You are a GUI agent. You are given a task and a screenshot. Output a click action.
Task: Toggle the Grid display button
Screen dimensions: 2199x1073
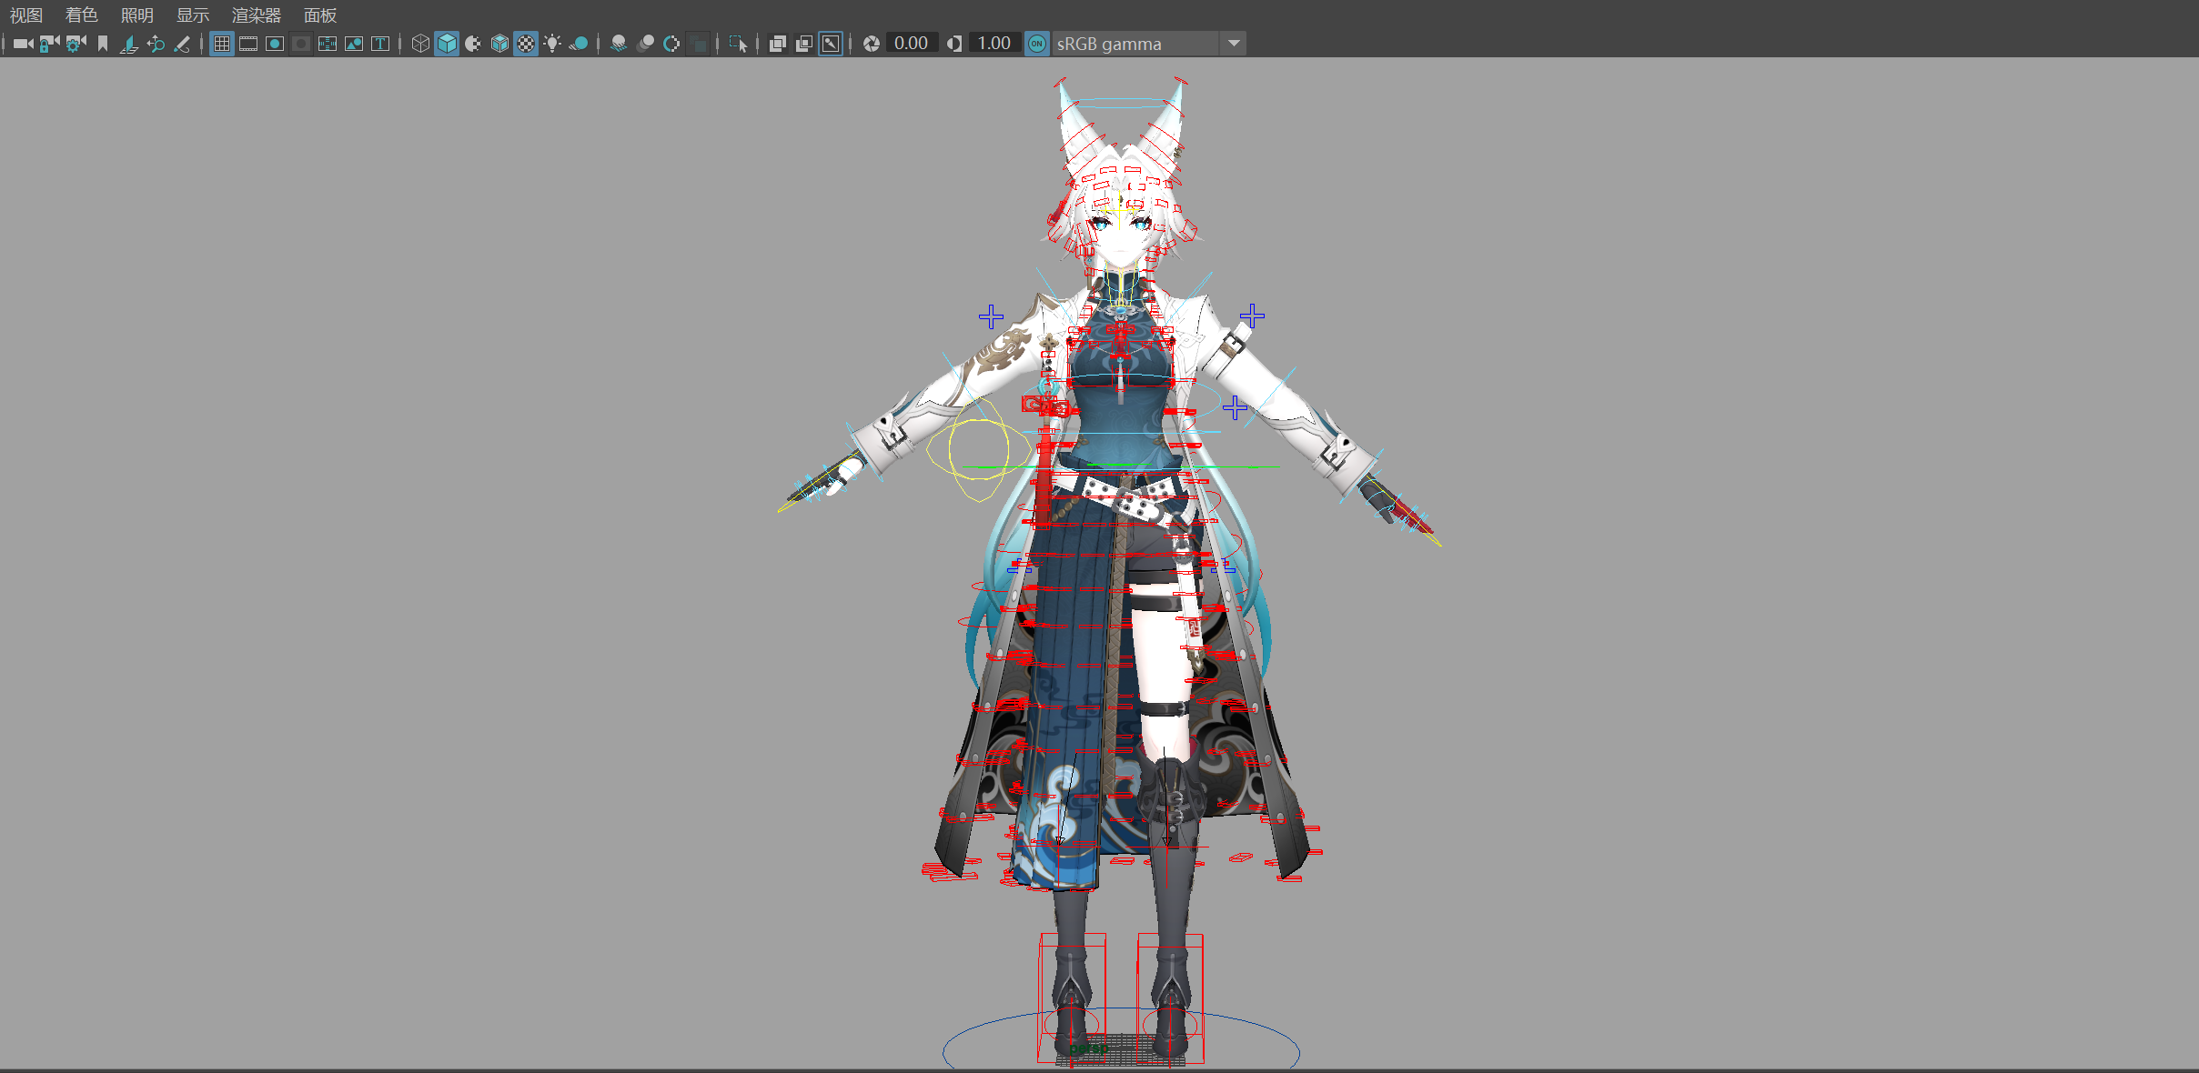[221, 44]
